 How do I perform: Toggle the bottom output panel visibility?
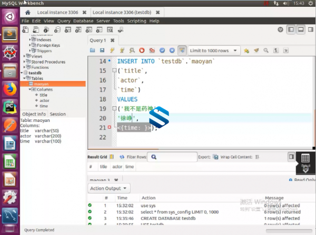pyautogui.click(x=301, y=30)
